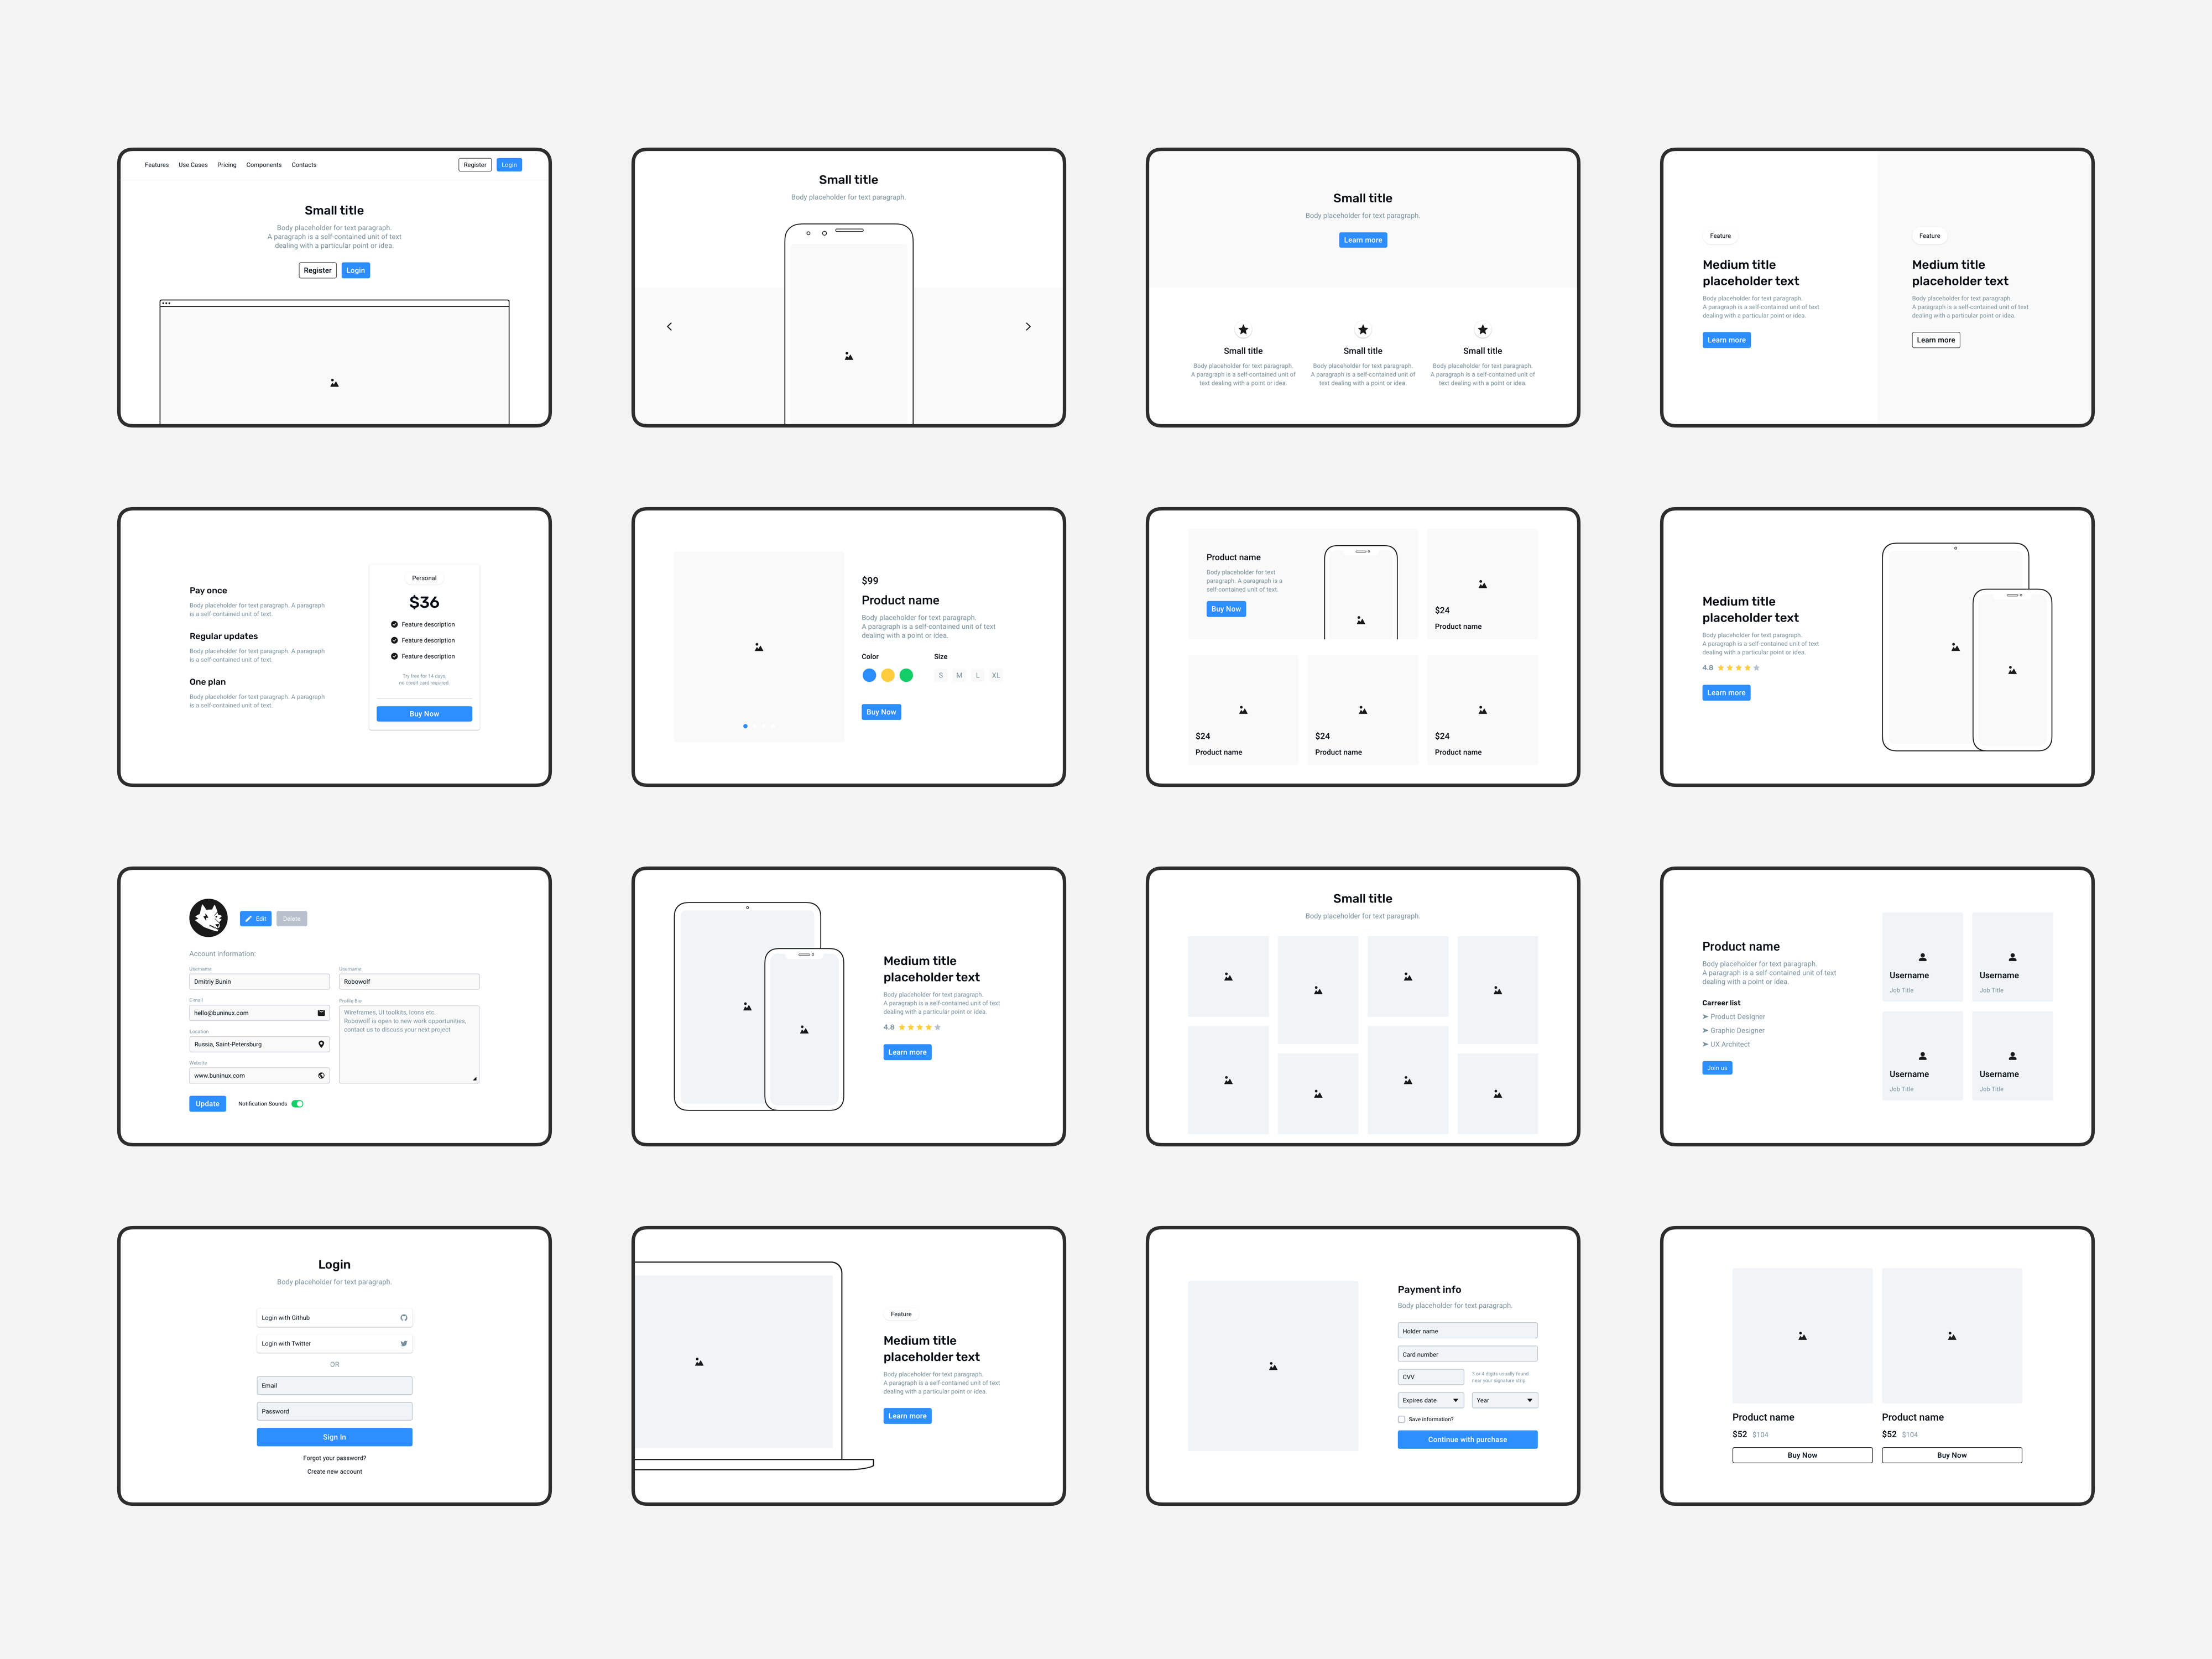The width and height of the screenshot is (2212, 1659).
Task: Click the Robowolf username field
Action: [409, 982]
